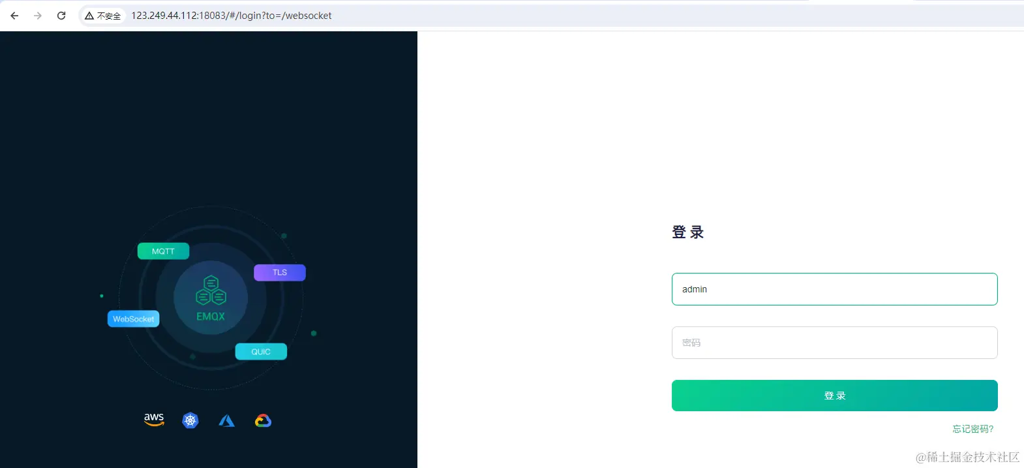Viewport: 1024px width, 468px height.
Task: Click the username field containing admin
Action: tap(834, 289)
